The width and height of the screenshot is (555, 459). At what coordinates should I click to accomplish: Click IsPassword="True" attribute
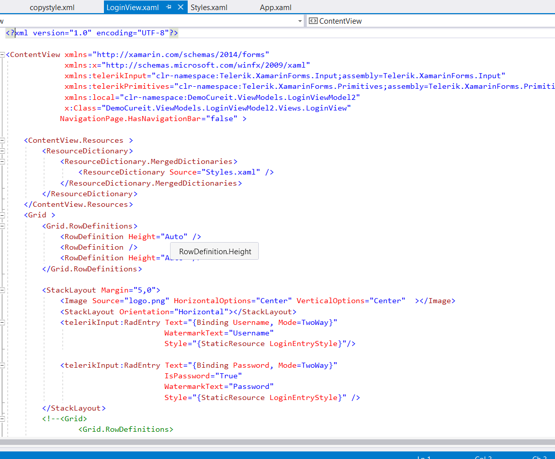click(x=203, y=376)
